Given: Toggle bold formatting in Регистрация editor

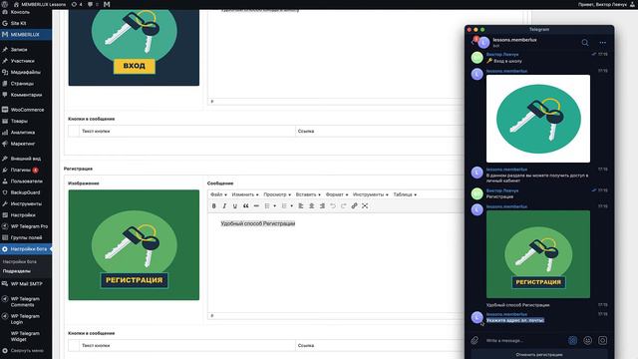Looking at the screenshot, I should click(213, 206).
